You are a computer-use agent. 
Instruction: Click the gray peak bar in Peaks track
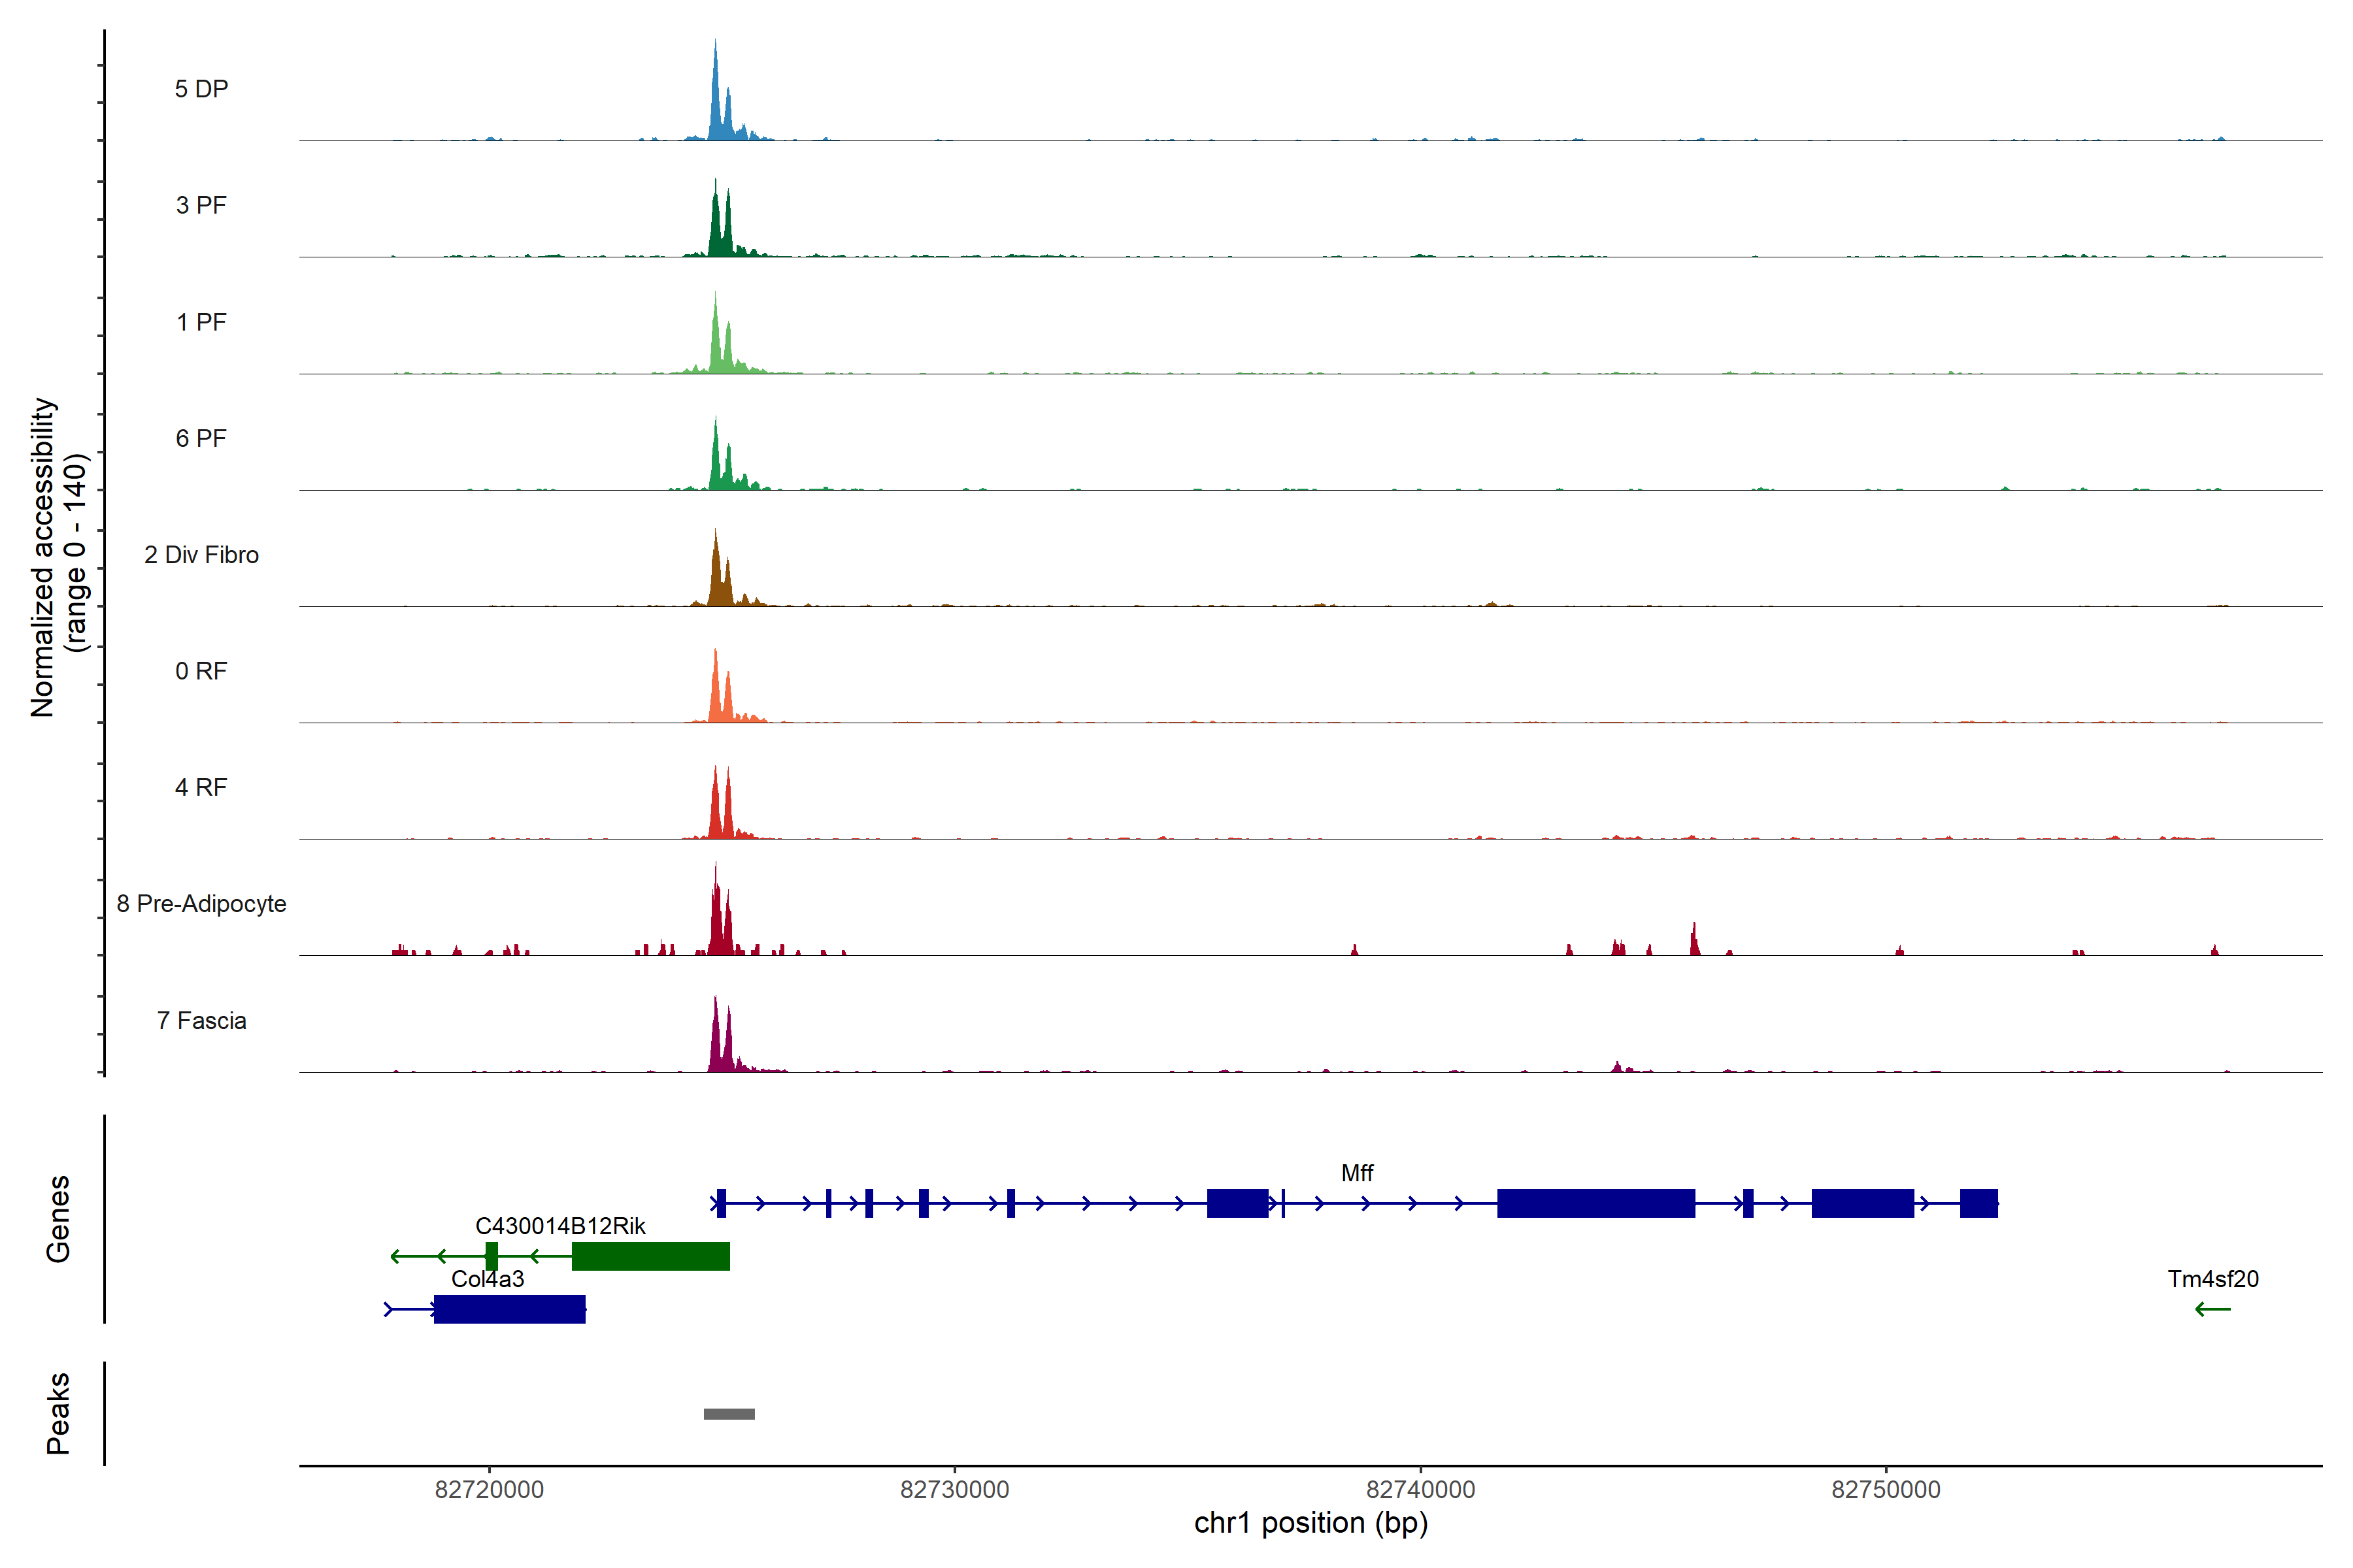click(728, 1414)
